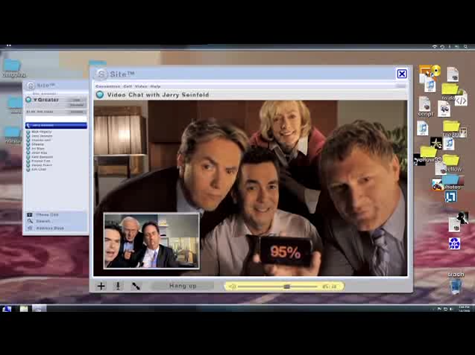The width and height of the screenshot is (475, 355).
Task: Click the blue square bracket app icon on desktop
Action: [x=450, y=197]
